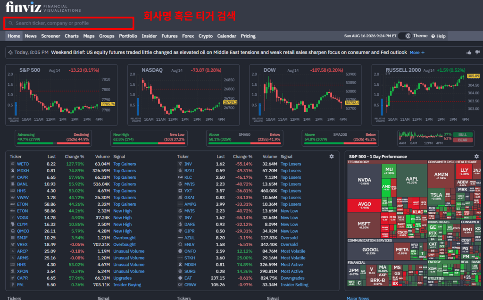This screenshot has width=483, height=300.
Task: Expand the news brief with More +
Action: (417, 52)
